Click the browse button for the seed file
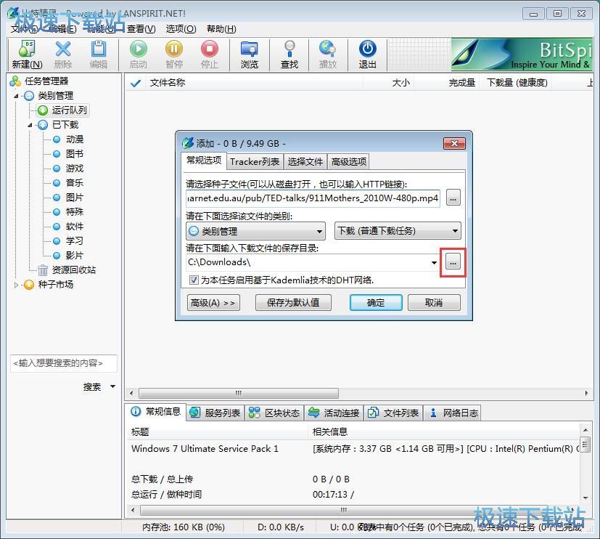 453,198
